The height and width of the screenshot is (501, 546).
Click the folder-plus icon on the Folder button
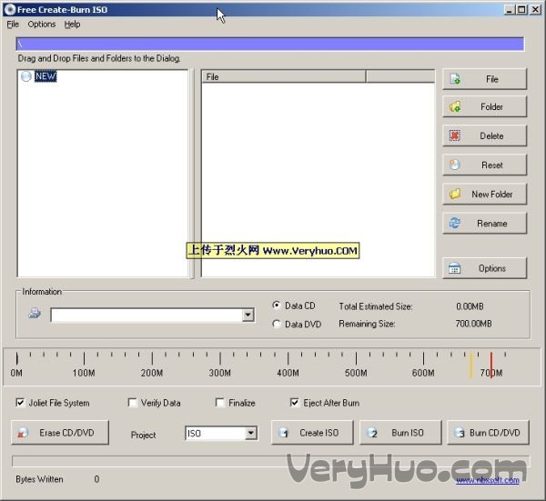[x=455, y=106]
